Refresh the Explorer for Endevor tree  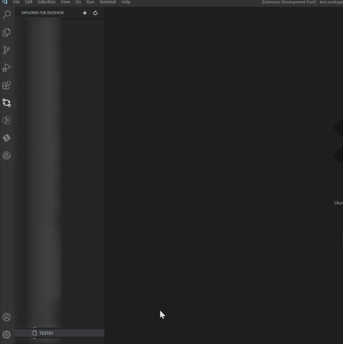point(95,13)
